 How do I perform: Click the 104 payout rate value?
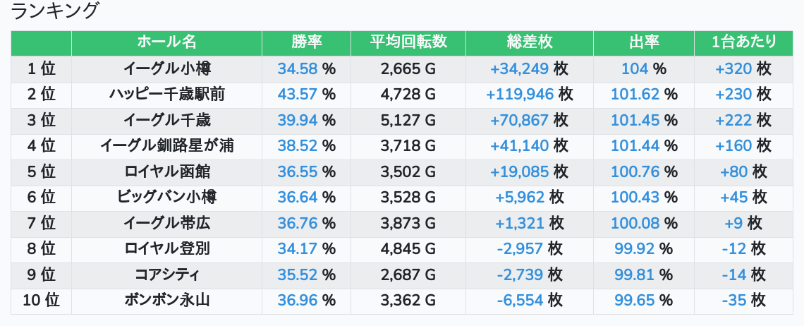click(x=635, y=68)
